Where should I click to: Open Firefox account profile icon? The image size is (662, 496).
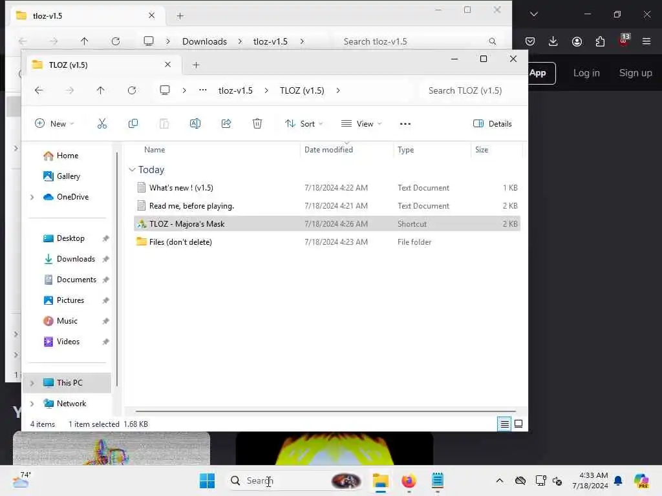tap(577, 41)
